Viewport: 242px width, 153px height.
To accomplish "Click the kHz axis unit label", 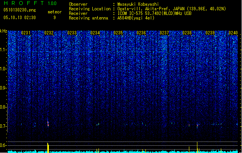I will pos(3,31).
